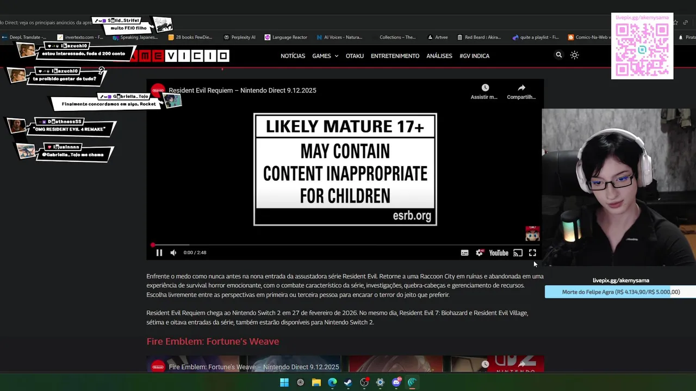The image size is (696, 391).
Task: Click the Morte do Felipe Agra donation bar
Action: (x=620, y=292)
